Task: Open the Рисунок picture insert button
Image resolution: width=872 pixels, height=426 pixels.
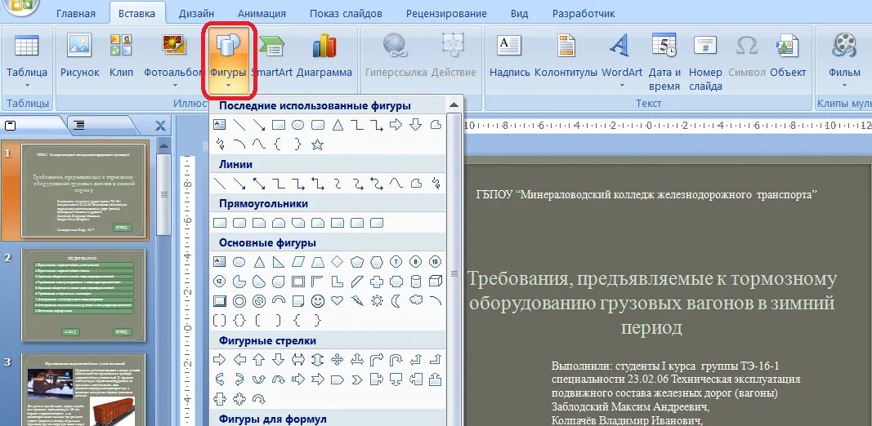Action: pyautogui.click(x=79, y=55)
